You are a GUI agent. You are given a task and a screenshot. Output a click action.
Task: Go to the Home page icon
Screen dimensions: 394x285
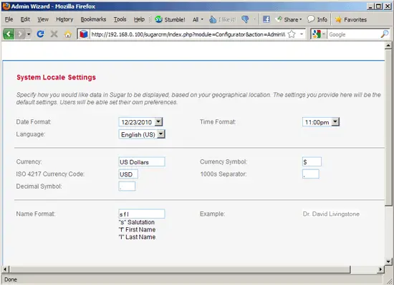[x=67, y=34]
